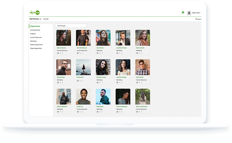Click the Fatima Hill profile photo

(83, 67)
